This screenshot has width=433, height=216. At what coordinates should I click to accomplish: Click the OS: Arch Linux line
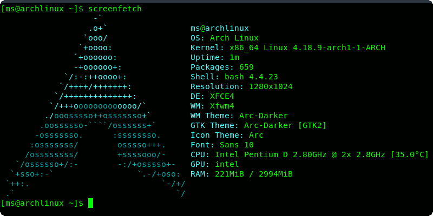[225, 38]
